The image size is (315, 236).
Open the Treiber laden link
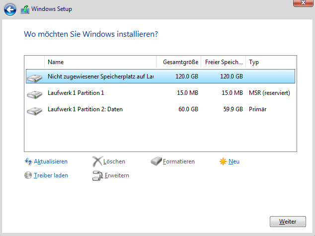51,175
